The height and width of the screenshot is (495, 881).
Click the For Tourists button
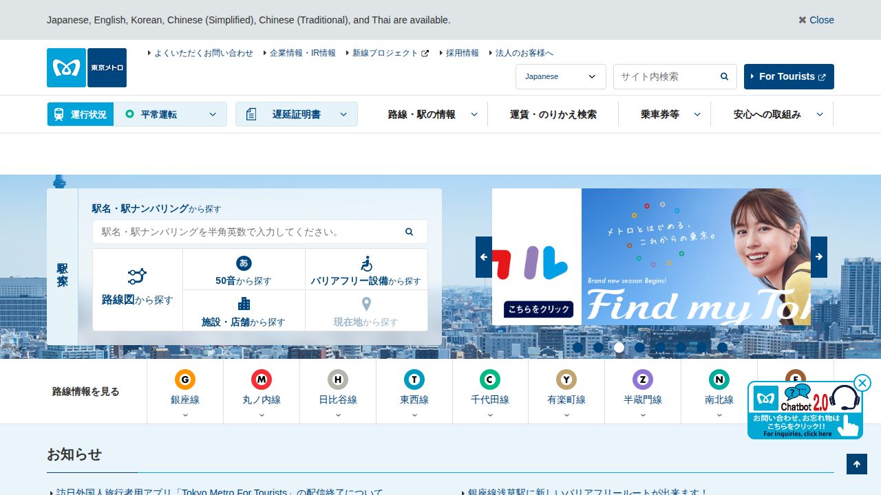(x=789, y=76)
